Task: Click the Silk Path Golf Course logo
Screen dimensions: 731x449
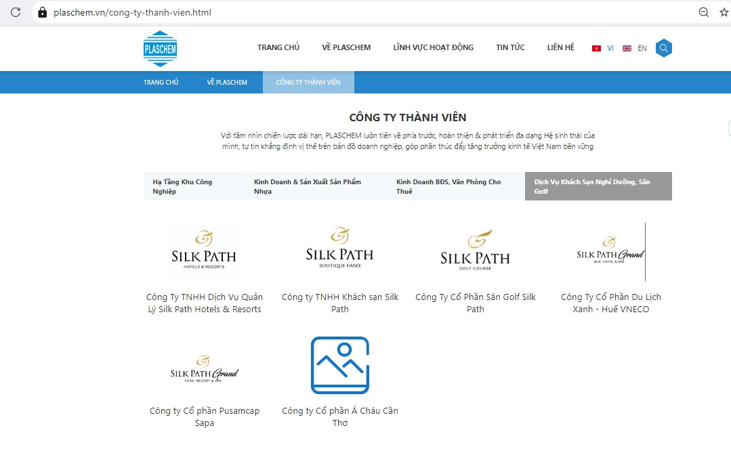Action: [x=475, y=250]
